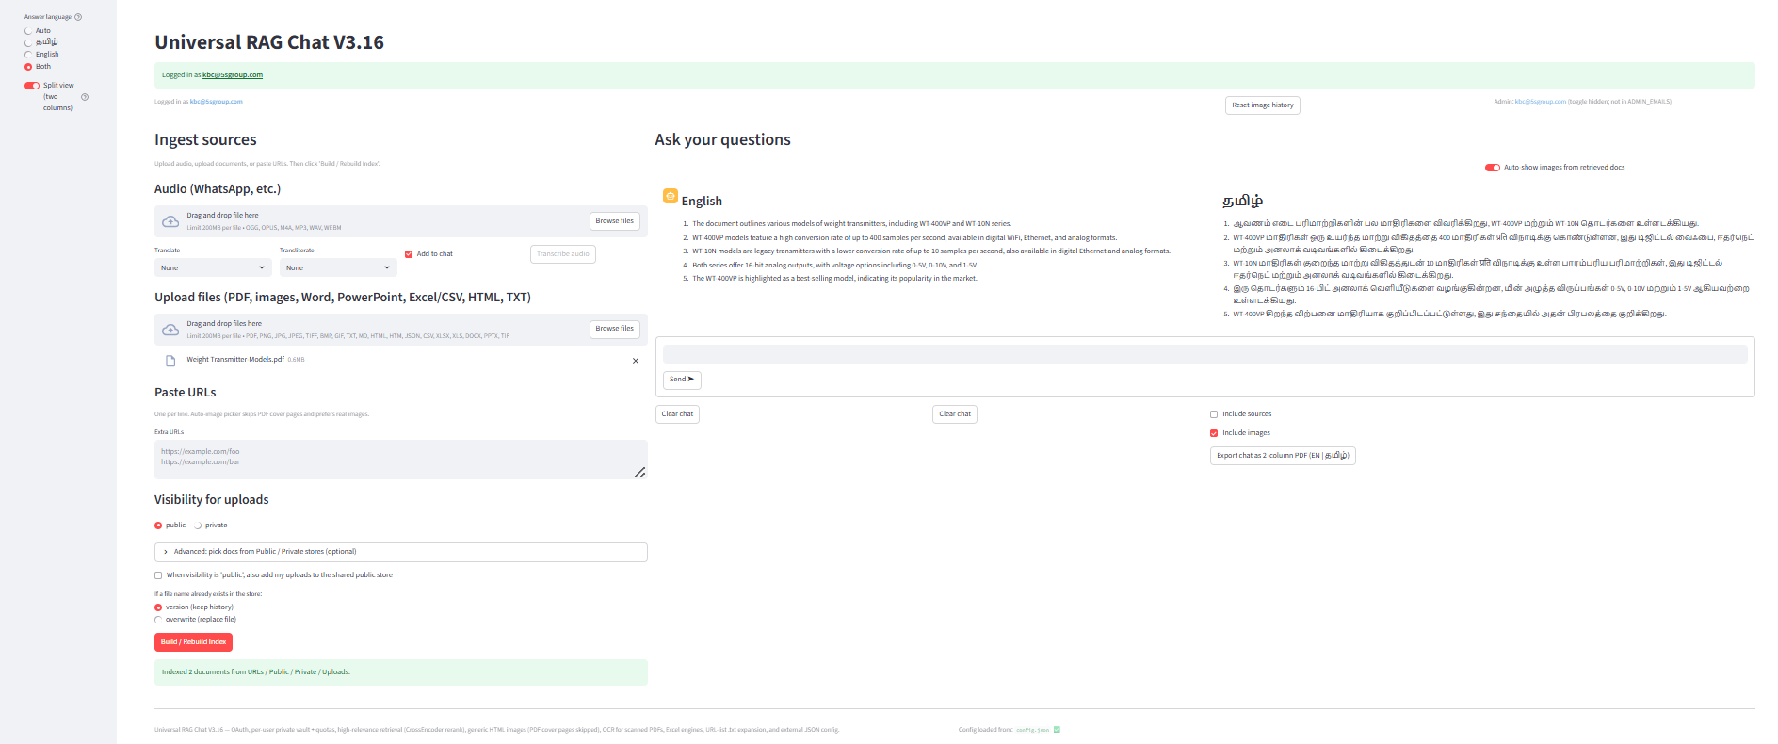Screen dimensions: 1778x744
Task: Select the private visibility radio button
Action: pyautogui.click(x=198, y=526)
